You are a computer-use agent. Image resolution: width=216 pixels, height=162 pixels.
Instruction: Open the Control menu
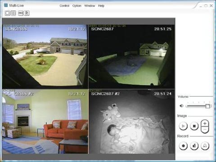click(x=64, y=6)
